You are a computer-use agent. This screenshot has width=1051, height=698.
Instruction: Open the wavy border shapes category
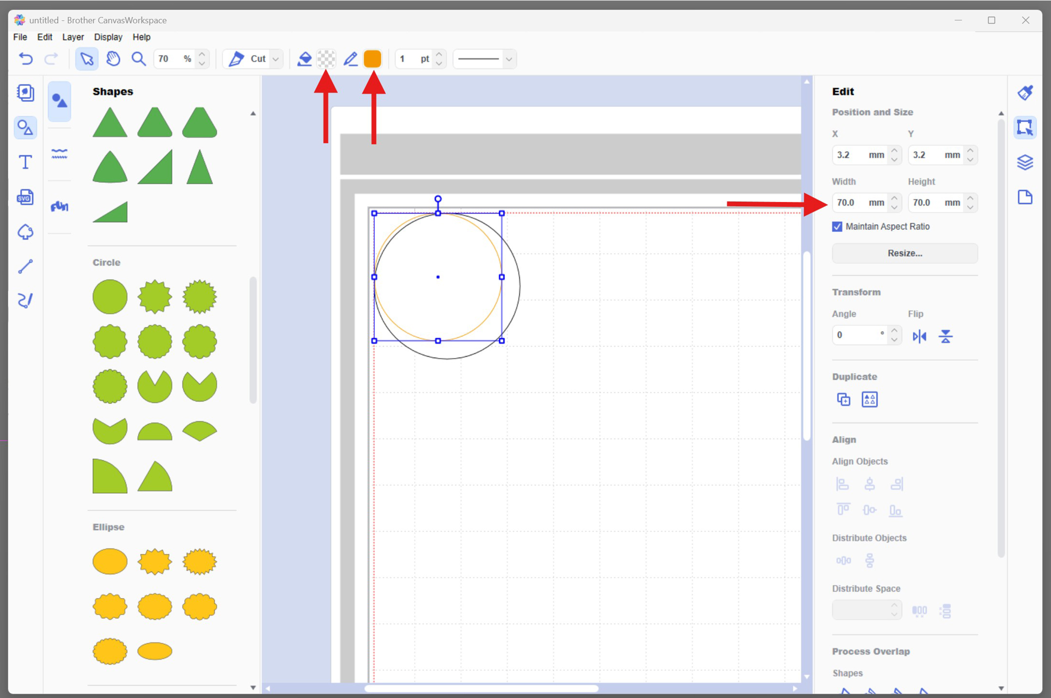pyautogui.click(x=59, y=154)
